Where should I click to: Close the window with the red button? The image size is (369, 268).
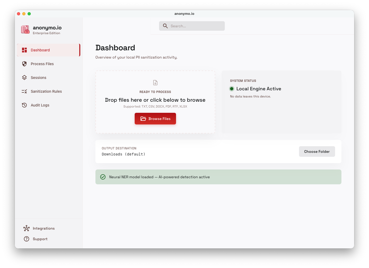point(19,14)
